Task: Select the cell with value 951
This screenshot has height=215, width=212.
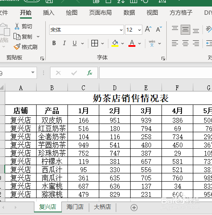Action: tap(114, 120)
